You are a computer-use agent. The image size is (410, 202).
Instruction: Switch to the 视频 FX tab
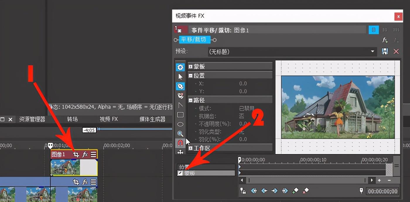click(x=109, y=119)
